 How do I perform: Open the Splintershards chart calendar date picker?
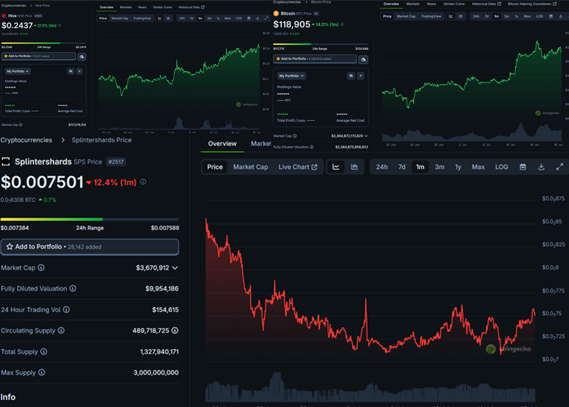pyautogui.click(x=522, y=167)
